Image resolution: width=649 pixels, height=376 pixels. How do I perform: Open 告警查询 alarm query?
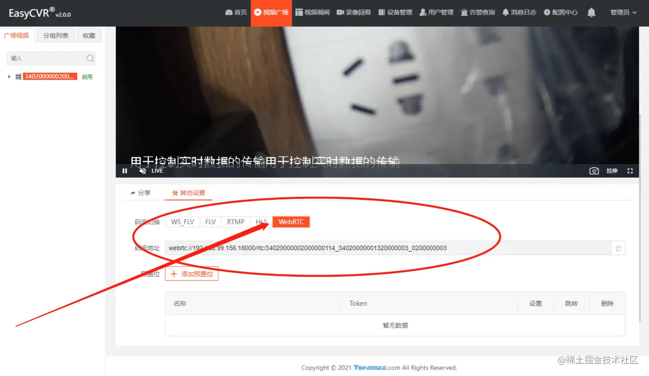click(478, 12)
